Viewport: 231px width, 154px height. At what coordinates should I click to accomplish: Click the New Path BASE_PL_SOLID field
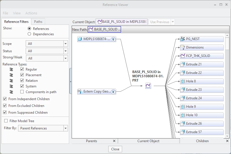(x=104, y=29)
